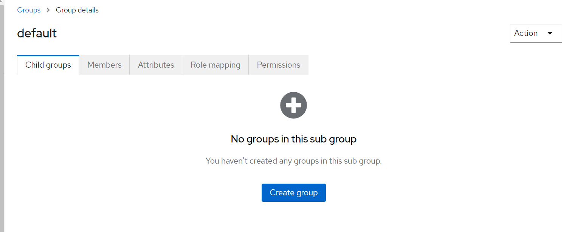Show the Permissions tab
Image resolution: width=569 pixels, height=232 pixels.
[278, 65]
